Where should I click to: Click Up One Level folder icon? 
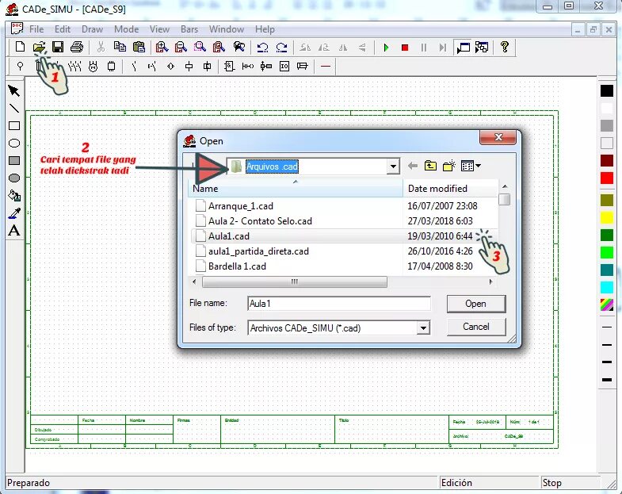(430, 166)
